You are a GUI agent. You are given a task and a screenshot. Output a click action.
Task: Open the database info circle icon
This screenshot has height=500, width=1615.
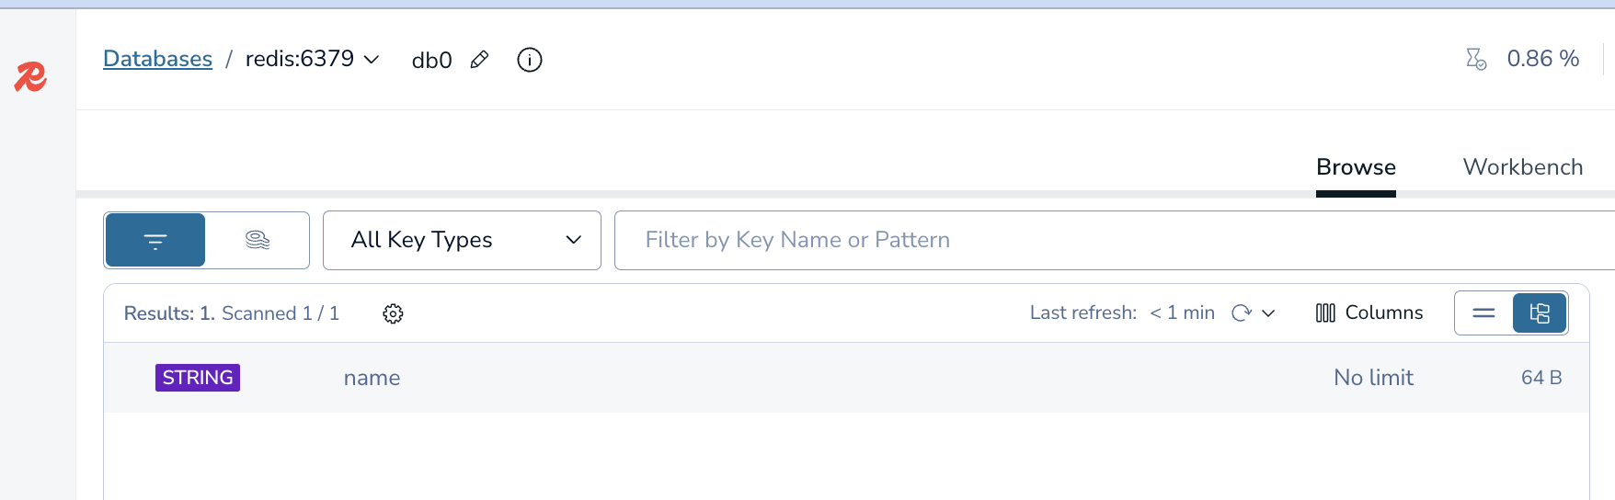(x=530, y=60)
